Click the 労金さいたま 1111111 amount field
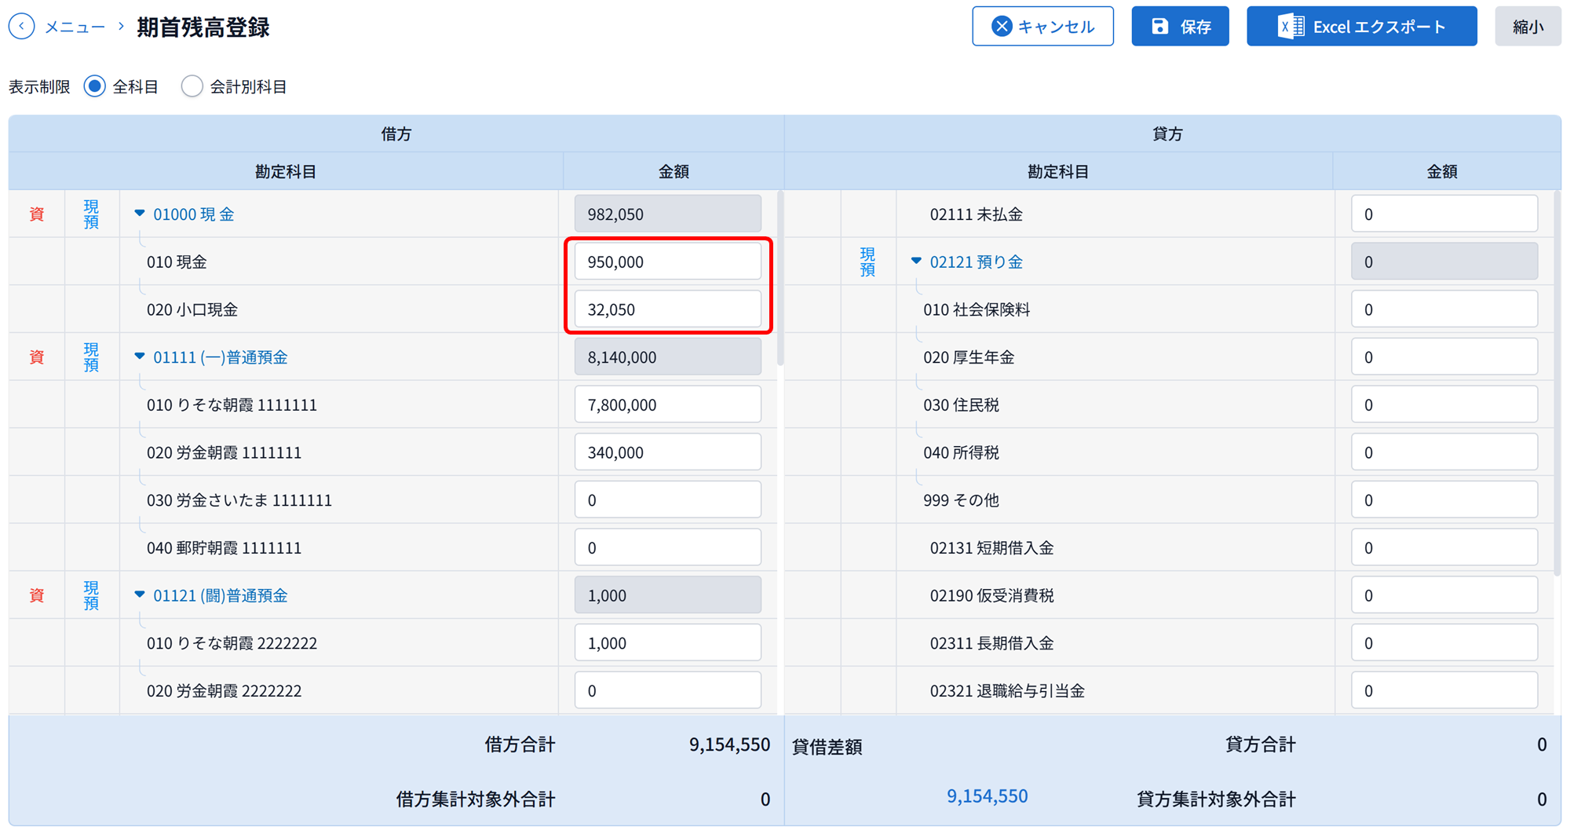1570x834 pixels. pyautogui.click(x=667, y=500)
